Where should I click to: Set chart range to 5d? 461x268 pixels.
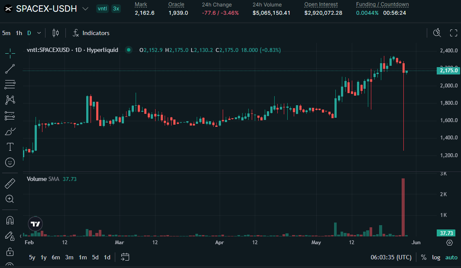pos(95,258)
